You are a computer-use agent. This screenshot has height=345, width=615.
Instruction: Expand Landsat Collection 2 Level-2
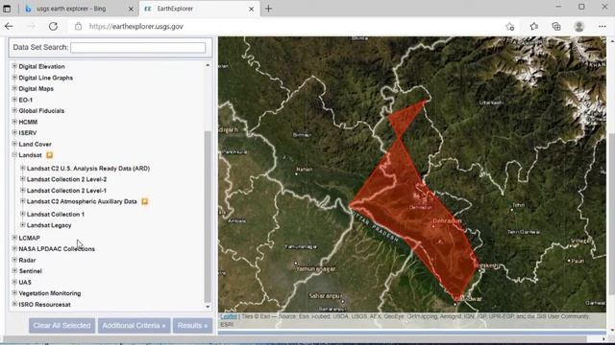point(22,179)
